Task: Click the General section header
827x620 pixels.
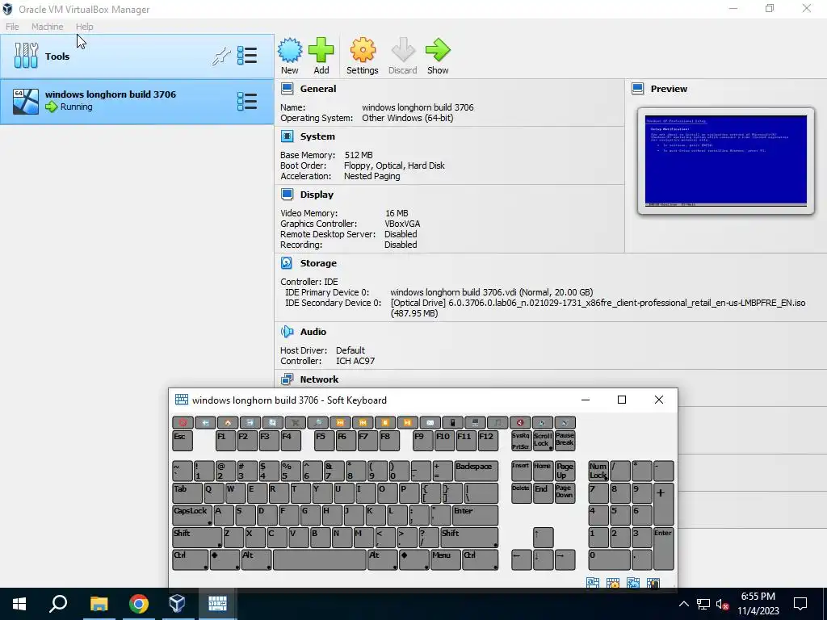Action: (x=318, y=89)
